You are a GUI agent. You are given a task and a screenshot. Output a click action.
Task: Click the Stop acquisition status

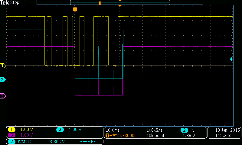[x=15, y=3]
